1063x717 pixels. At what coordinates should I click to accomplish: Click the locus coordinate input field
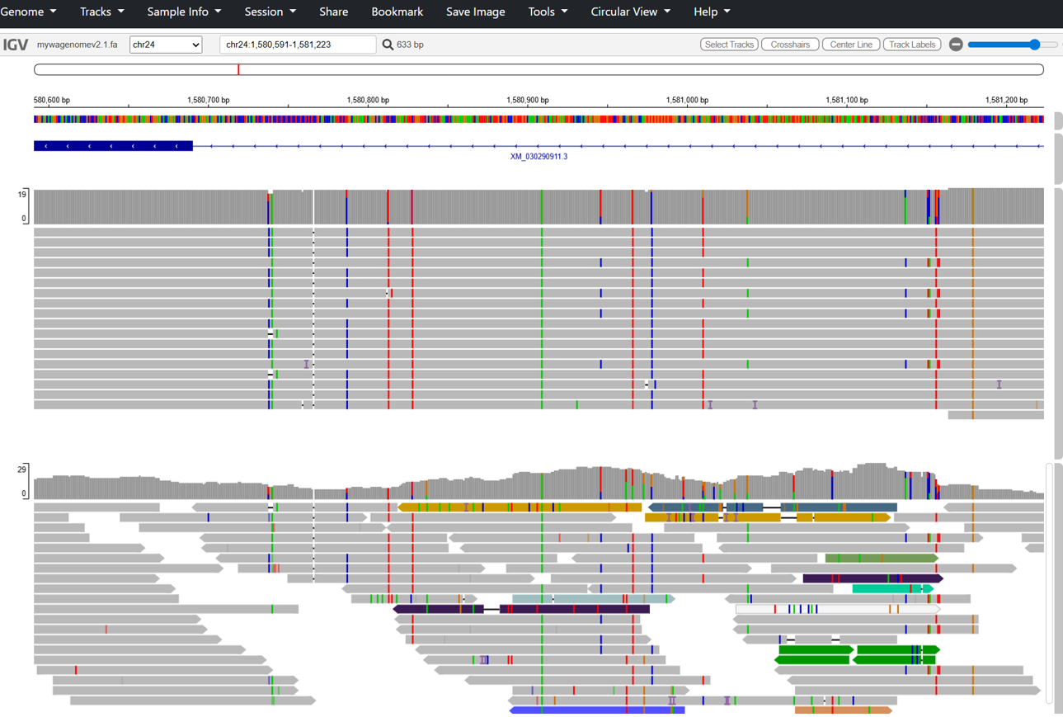(297, 45)
